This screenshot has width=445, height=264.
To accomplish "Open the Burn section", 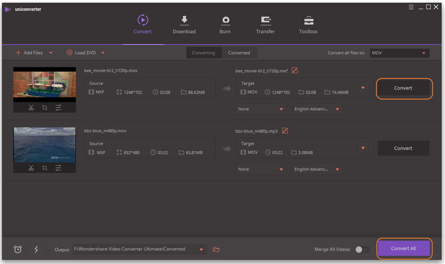I will coord(225,25).
